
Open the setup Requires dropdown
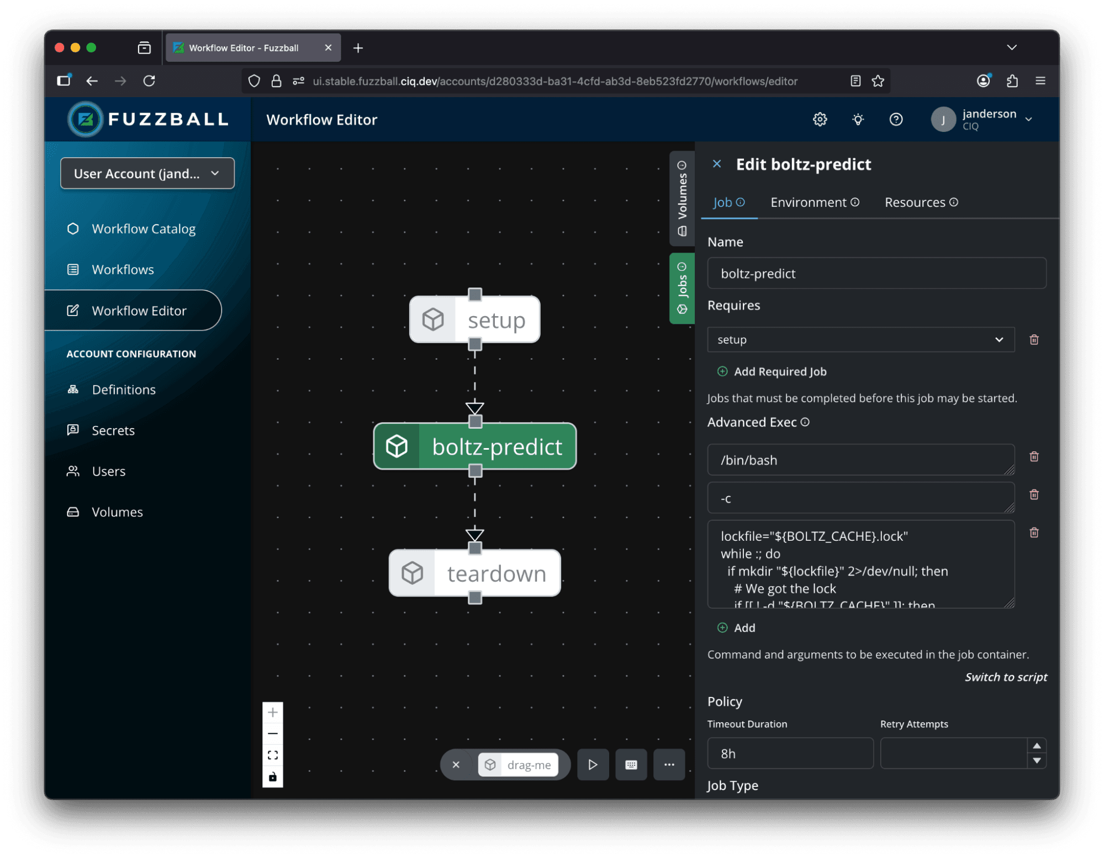(861, 339)
